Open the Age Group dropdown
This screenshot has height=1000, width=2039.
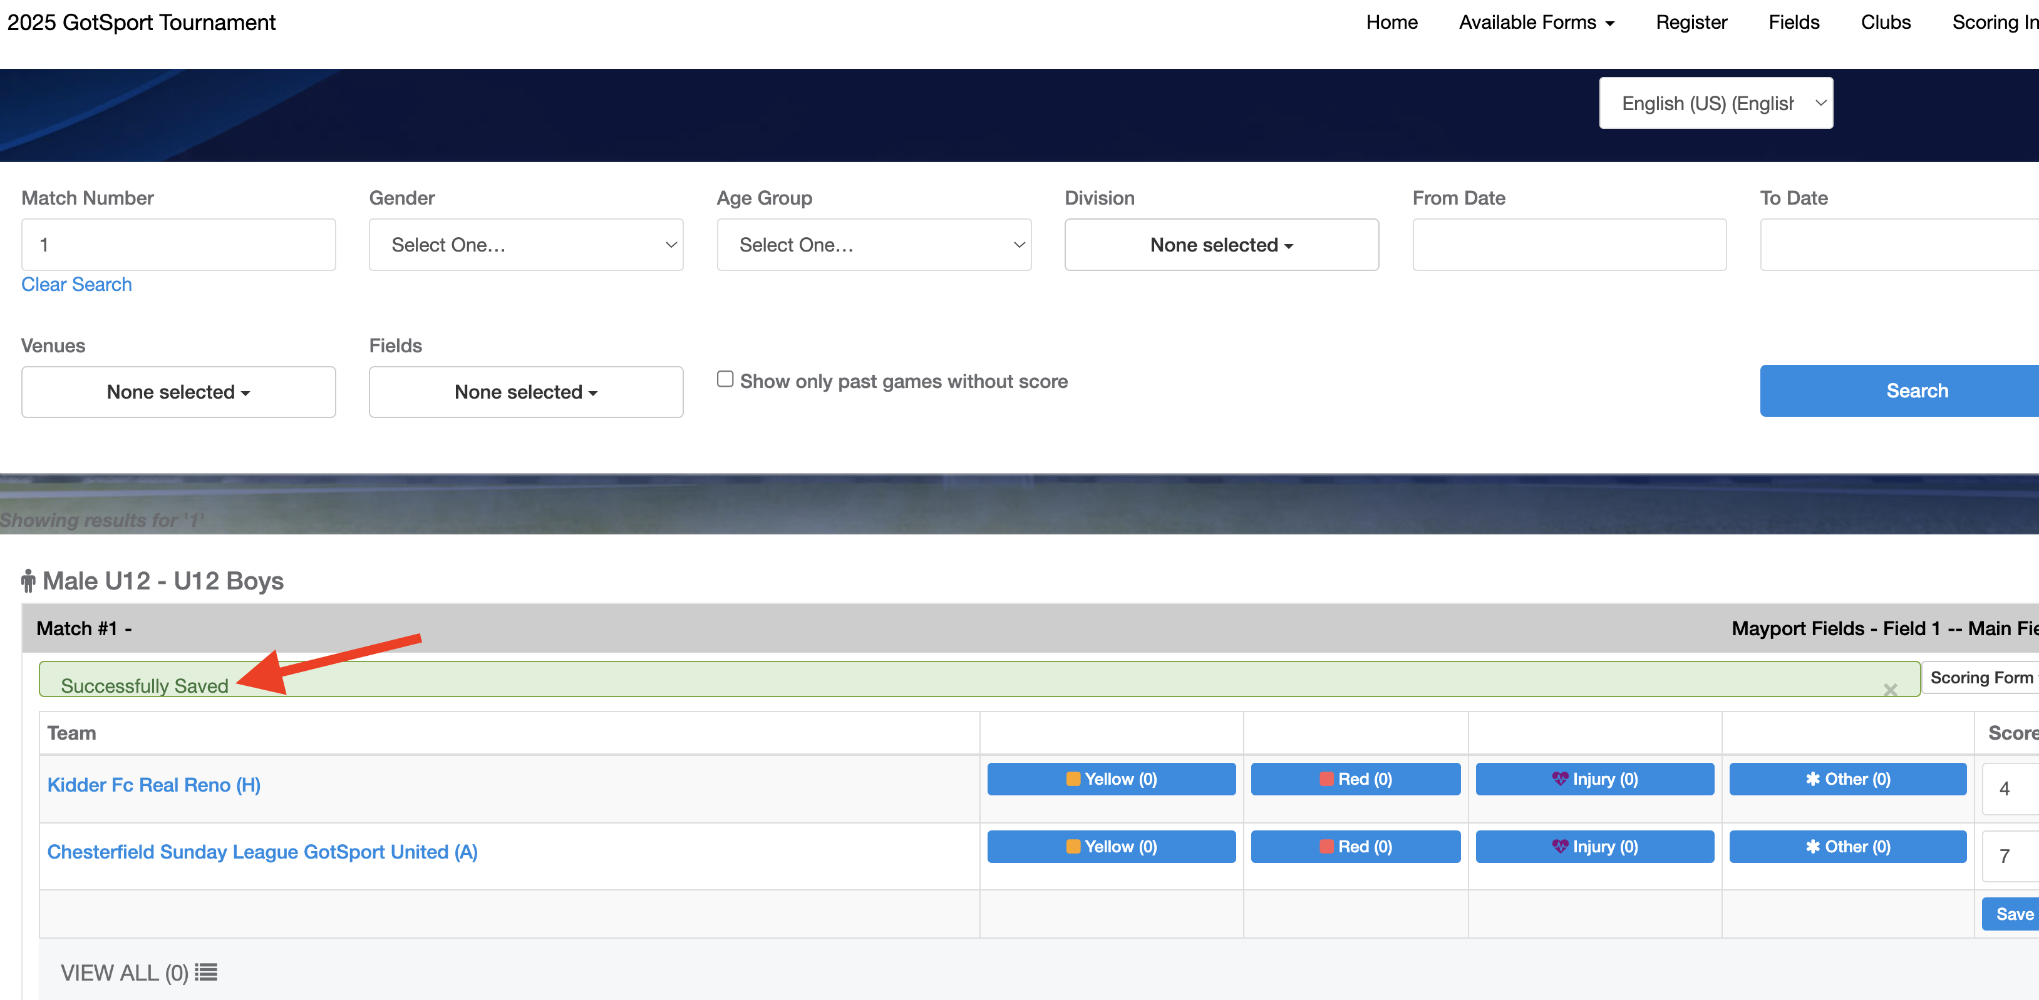(874, 245)
